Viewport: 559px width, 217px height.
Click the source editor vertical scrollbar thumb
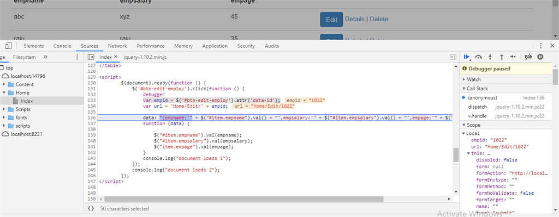coord(456,155)
